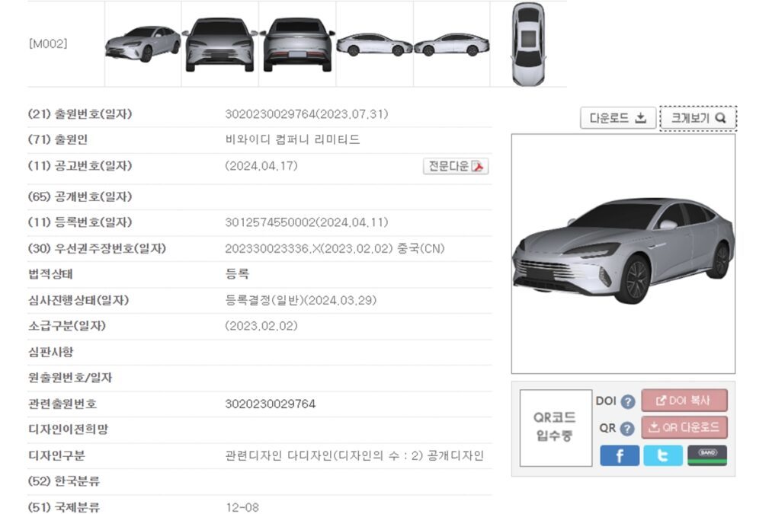772x514 pixels.
Task: Download full text via 전문다운 PDF button
Action: tap(456, 166)
